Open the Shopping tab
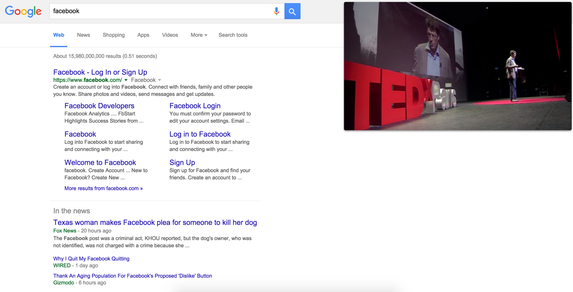573x292 pixels. [114, 35]
